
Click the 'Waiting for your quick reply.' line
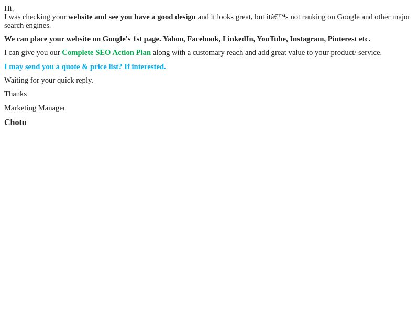(x=49, y=81)
